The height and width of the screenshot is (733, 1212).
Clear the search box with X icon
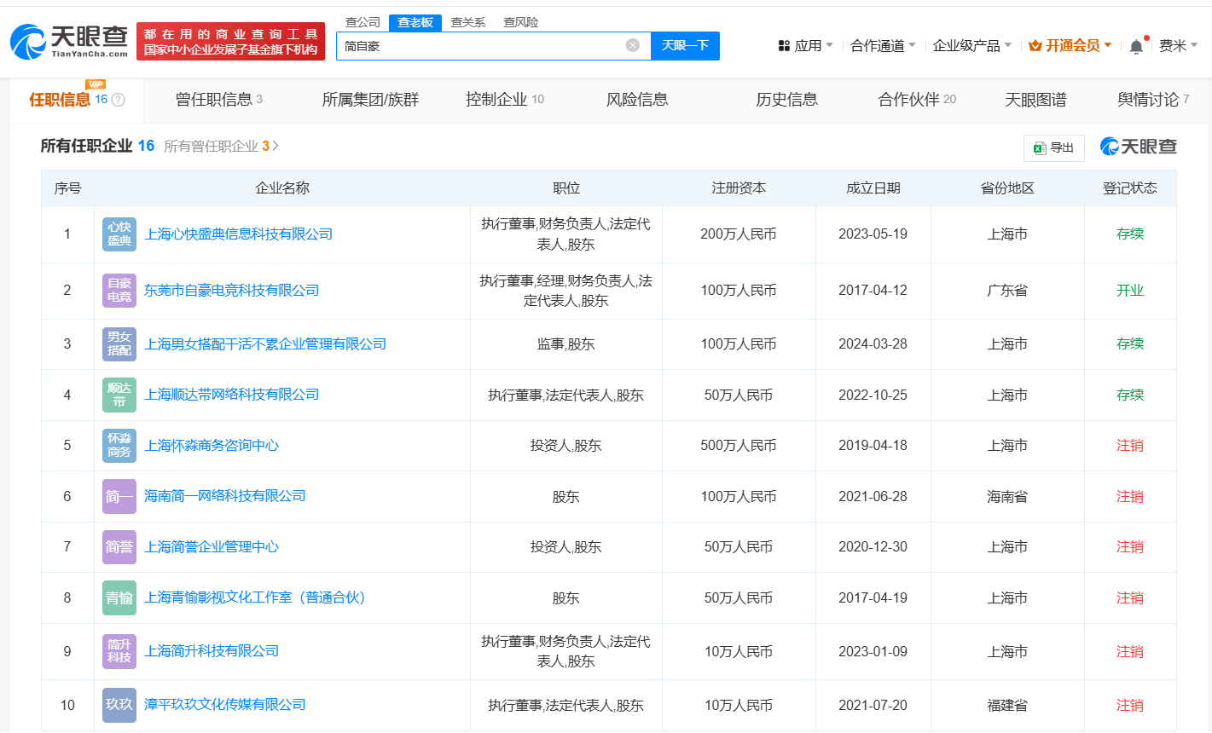click(x=632, y=45)
